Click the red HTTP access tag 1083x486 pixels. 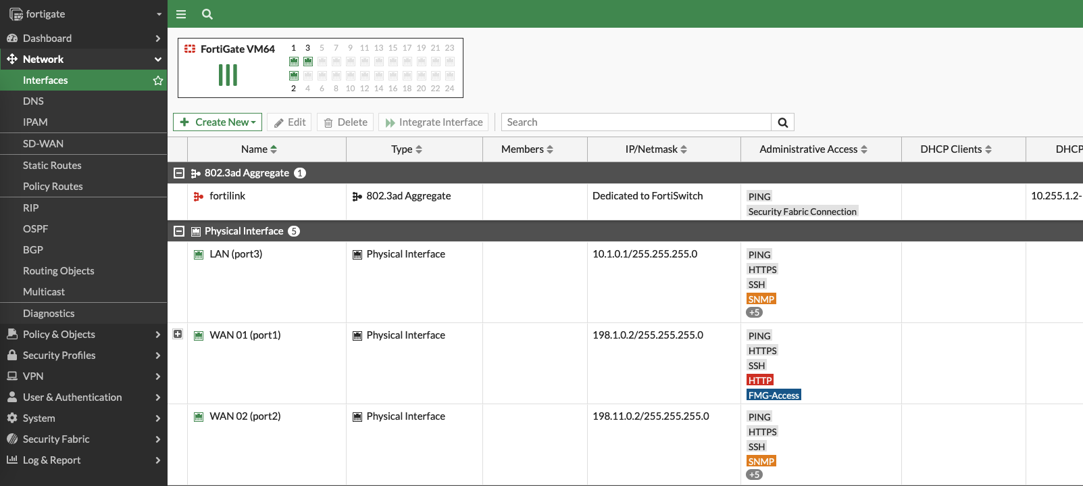coord(760,381)
